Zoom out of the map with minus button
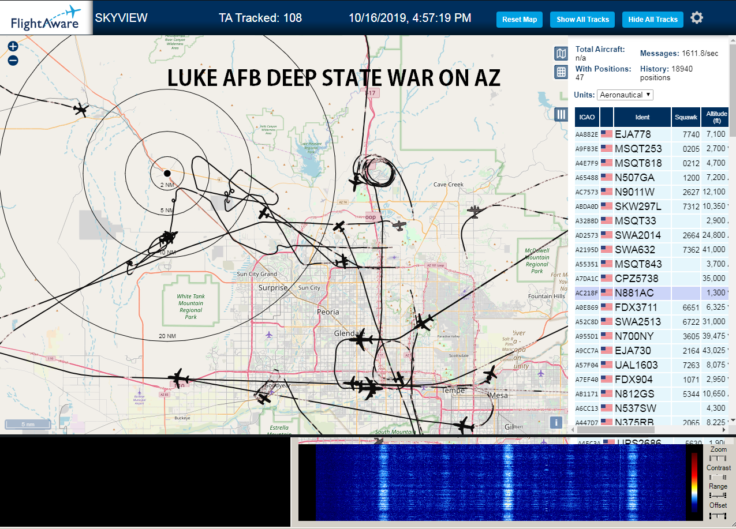The width and height of the screenshot is (736, 529). click(13, 60)
